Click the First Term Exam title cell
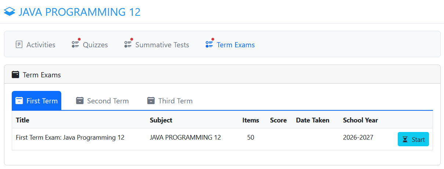 click(70, 138)
